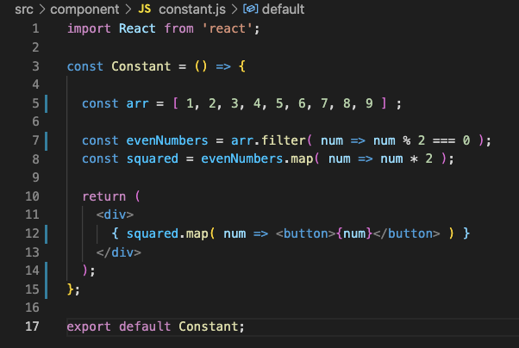Click 'evenNumbers' declaration on line 7
The image size is (519, 348).
coord(167,140)
